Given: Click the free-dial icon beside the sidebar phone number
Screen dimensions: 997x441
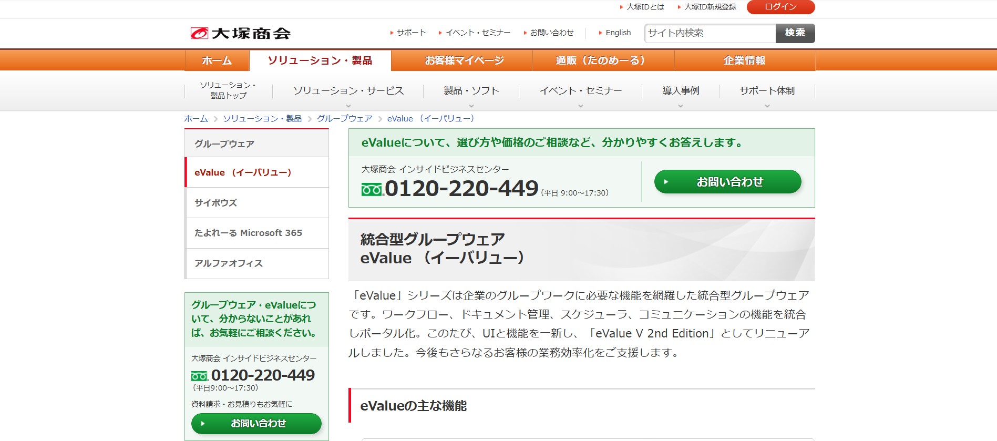Looking at the screenshot, I should pos(200,376).
